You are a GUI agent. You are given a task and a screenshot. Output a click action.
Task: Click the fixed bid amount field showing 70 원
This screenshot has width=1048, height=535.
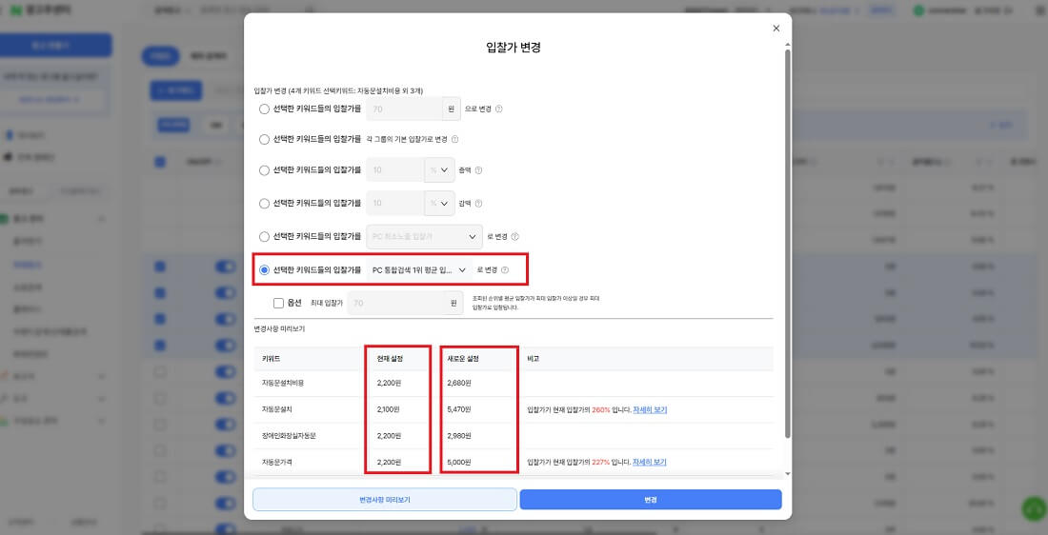point(404,109)
